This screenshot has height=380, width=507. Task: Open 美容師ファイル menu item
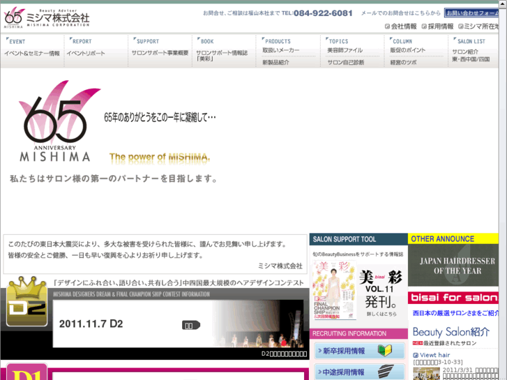pyautogui.click(x=345, y=50)
